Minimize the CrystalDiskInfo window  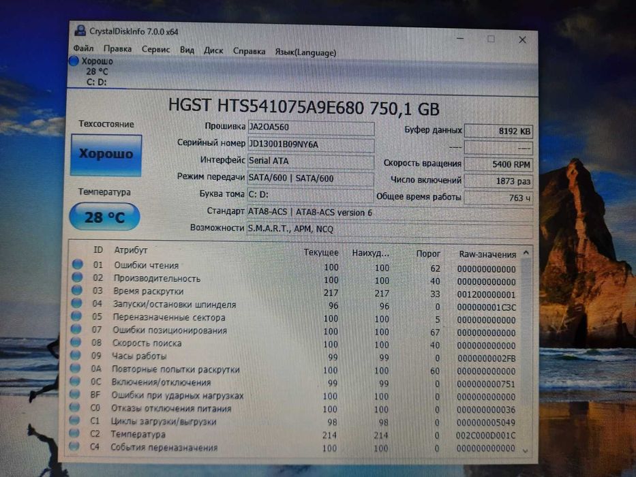click(460, 39)
